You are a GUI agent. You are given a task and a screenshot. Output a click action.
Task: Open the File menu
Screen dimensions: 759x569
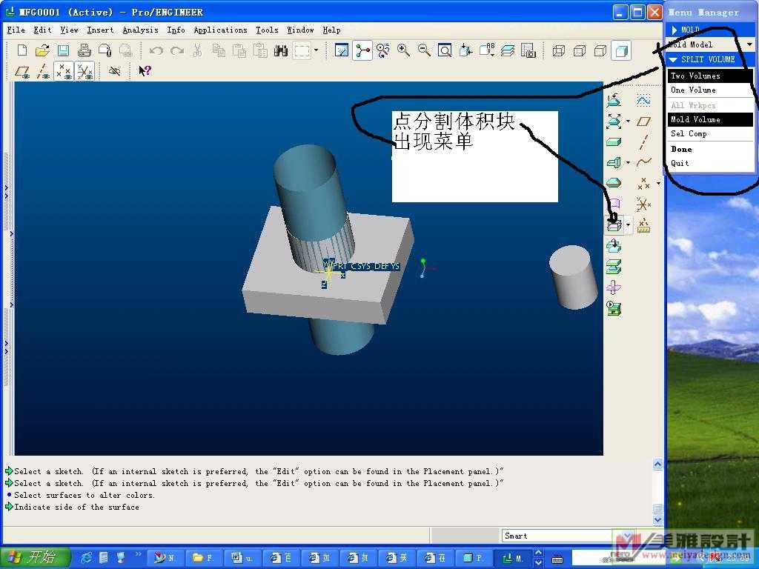(x=16, y=30)
